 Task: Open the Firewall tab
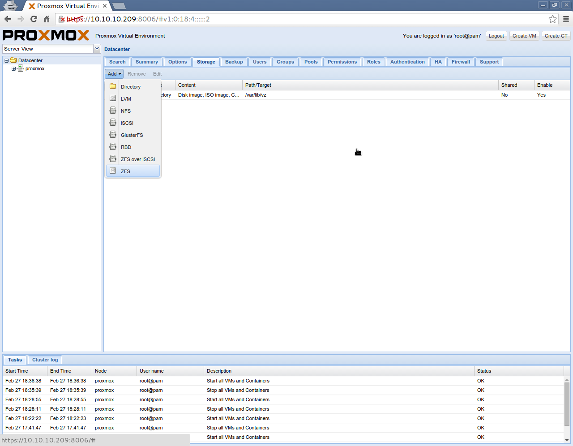point(461,62)
